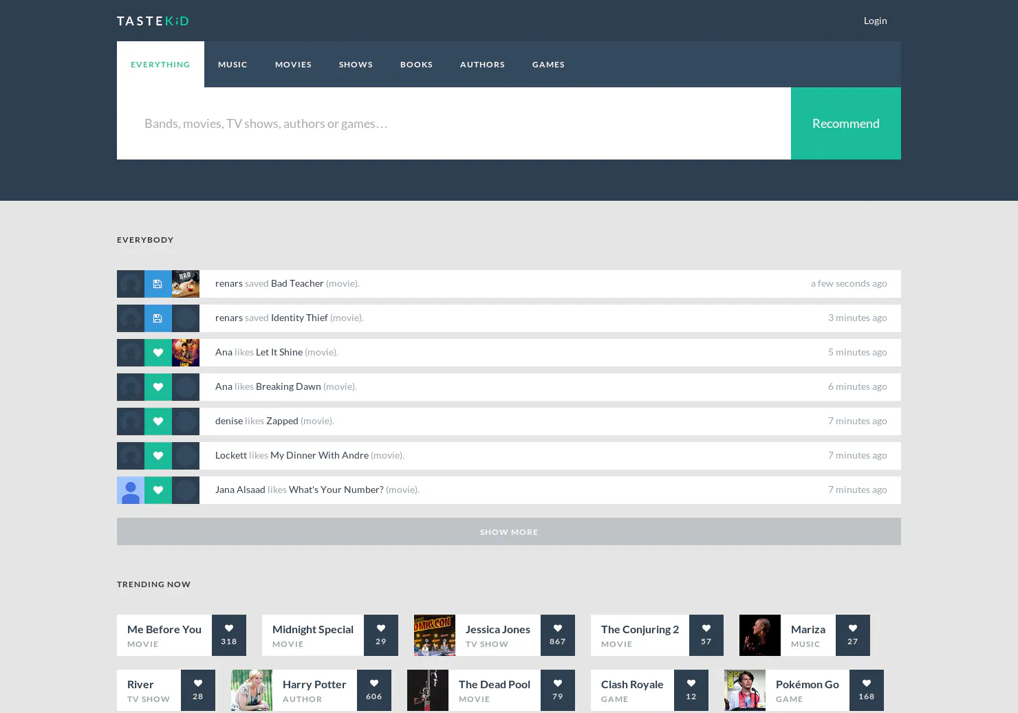Like Harry Potter with heart button
The image size is (1018, 713).
click(374, 690)
